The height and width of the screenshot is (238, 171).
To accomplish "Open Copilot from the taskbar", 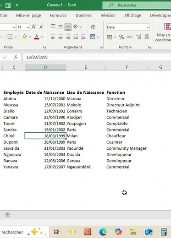I will (118, 232).
